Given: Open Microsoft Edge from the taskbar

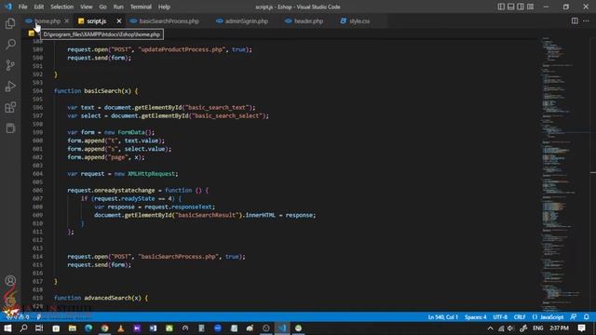Looking at the screenshot, I should pos(88,328).
